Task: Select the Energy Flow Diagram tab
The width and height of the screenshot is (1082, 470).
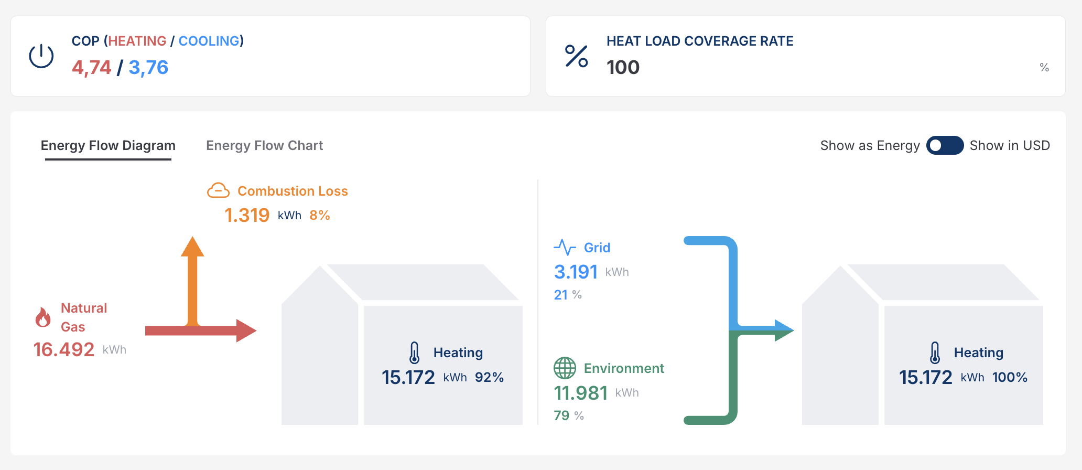Action: pyautogui.click(x=108, y=145)
